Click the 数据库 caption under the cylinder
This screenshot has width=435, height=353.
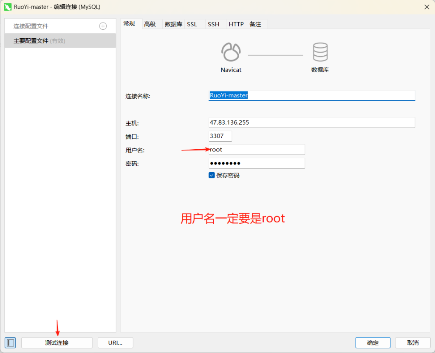[x=320, y=70]
